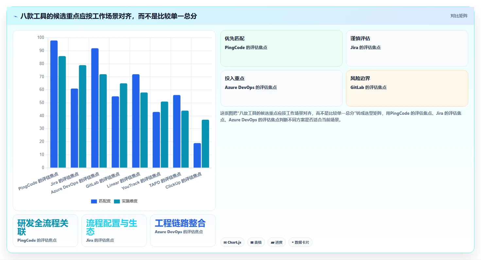Click the 0 value on the y-axis

click(43, 168)
